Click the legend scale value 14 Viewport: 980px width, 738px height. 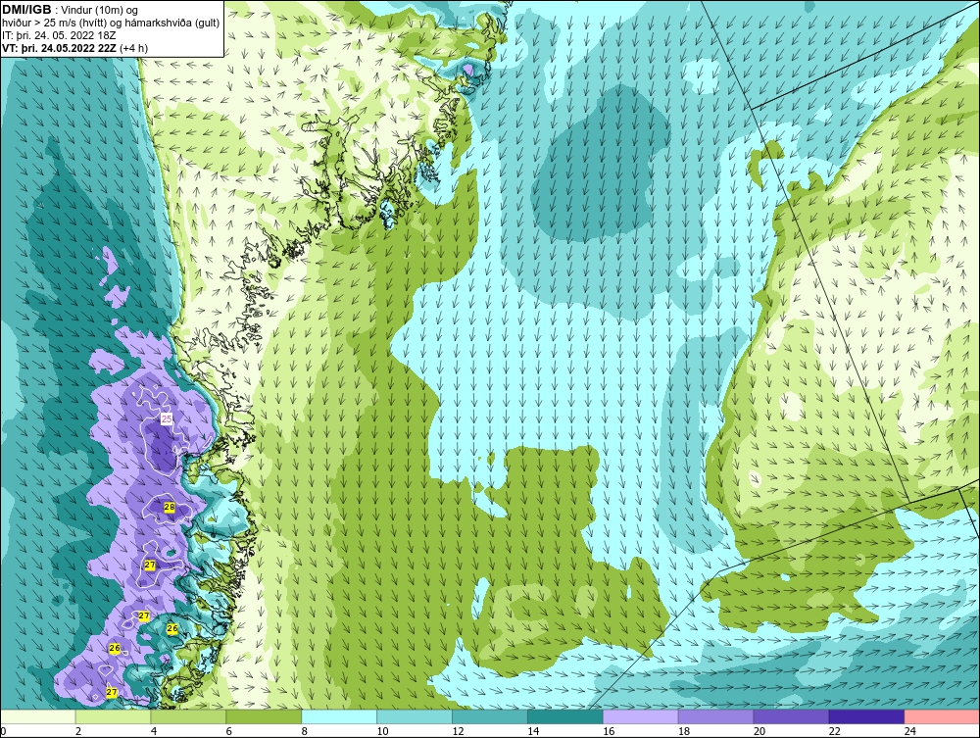pyautogui.click(x=533, y=731)
